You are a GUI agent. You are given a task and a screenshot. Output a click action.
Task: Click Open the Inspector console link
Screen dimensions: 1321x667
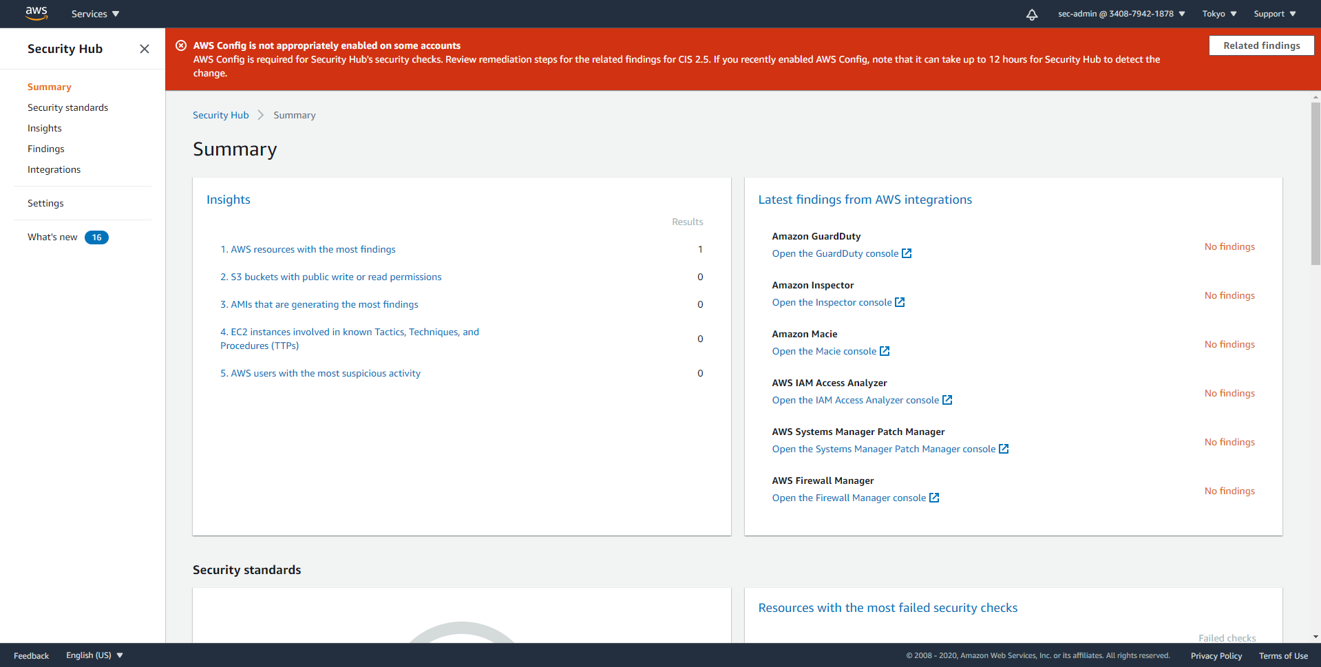pos(832,302)
